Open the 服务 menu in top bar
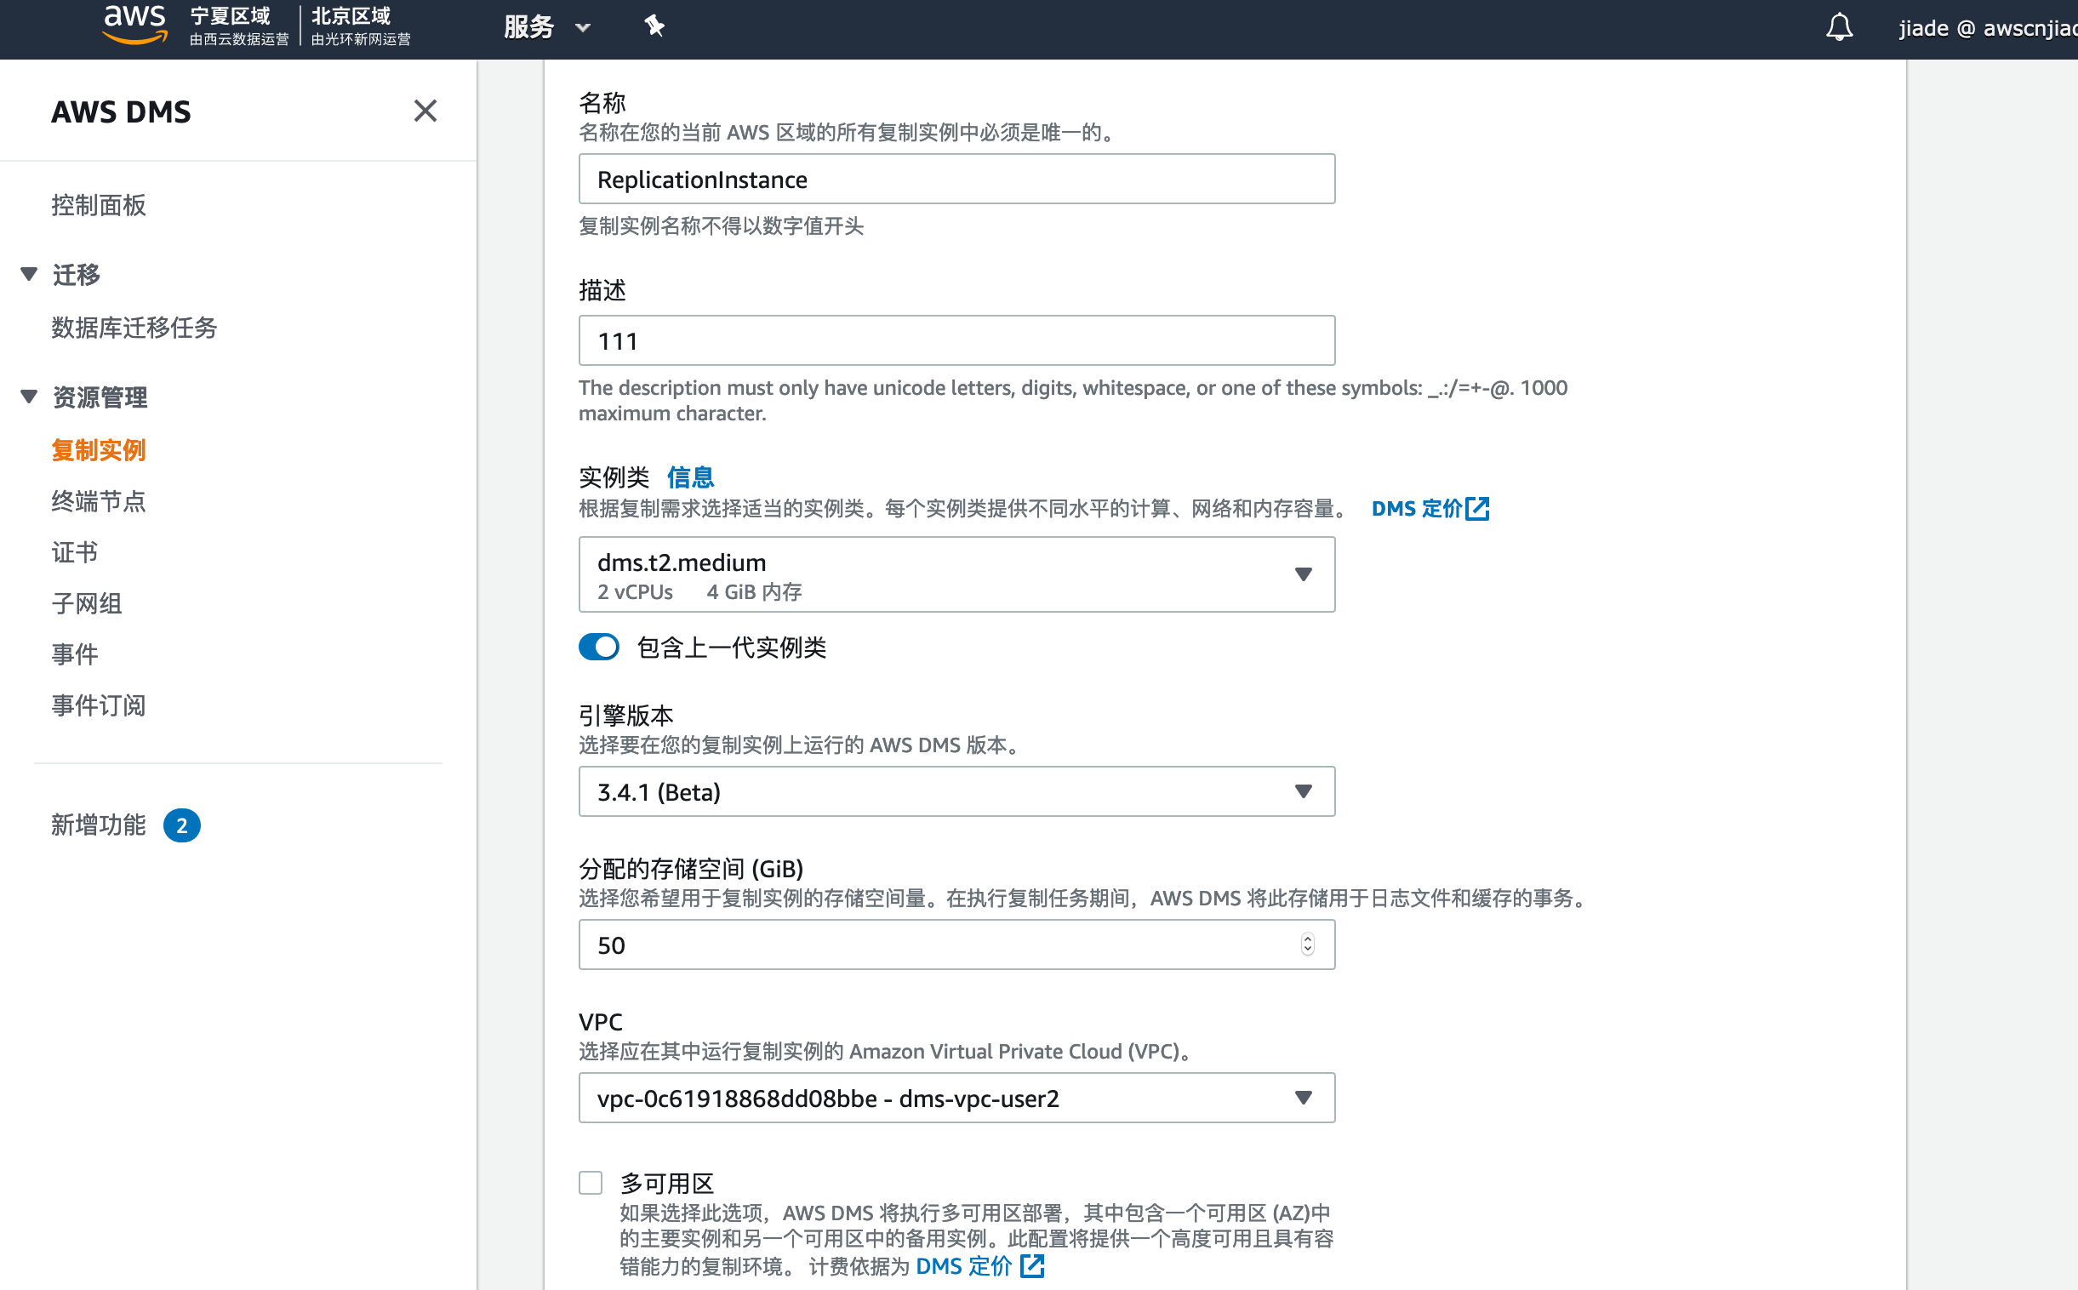 pyautogui.click(x=546, y=28)
